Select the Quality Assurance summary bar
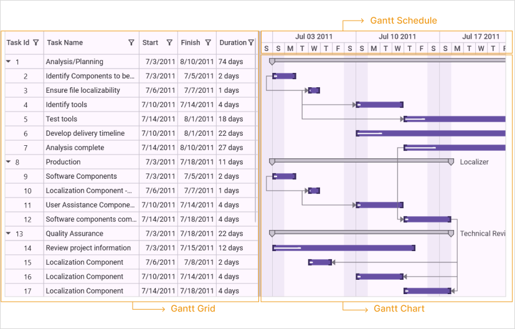 point(362,232)
